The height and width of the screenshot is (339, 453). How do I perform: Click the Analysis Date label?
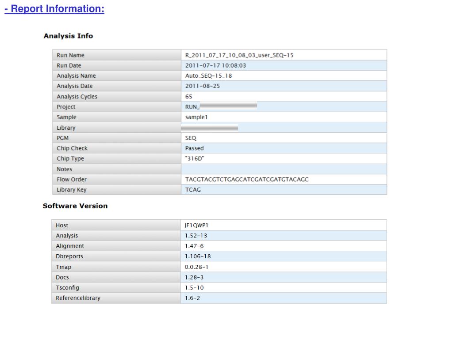(74, 86)
